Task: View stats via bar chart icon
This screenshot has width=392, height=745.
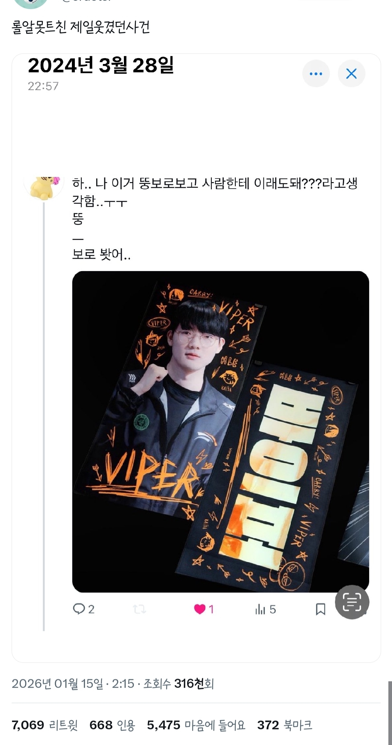Action: click(260, 609)
